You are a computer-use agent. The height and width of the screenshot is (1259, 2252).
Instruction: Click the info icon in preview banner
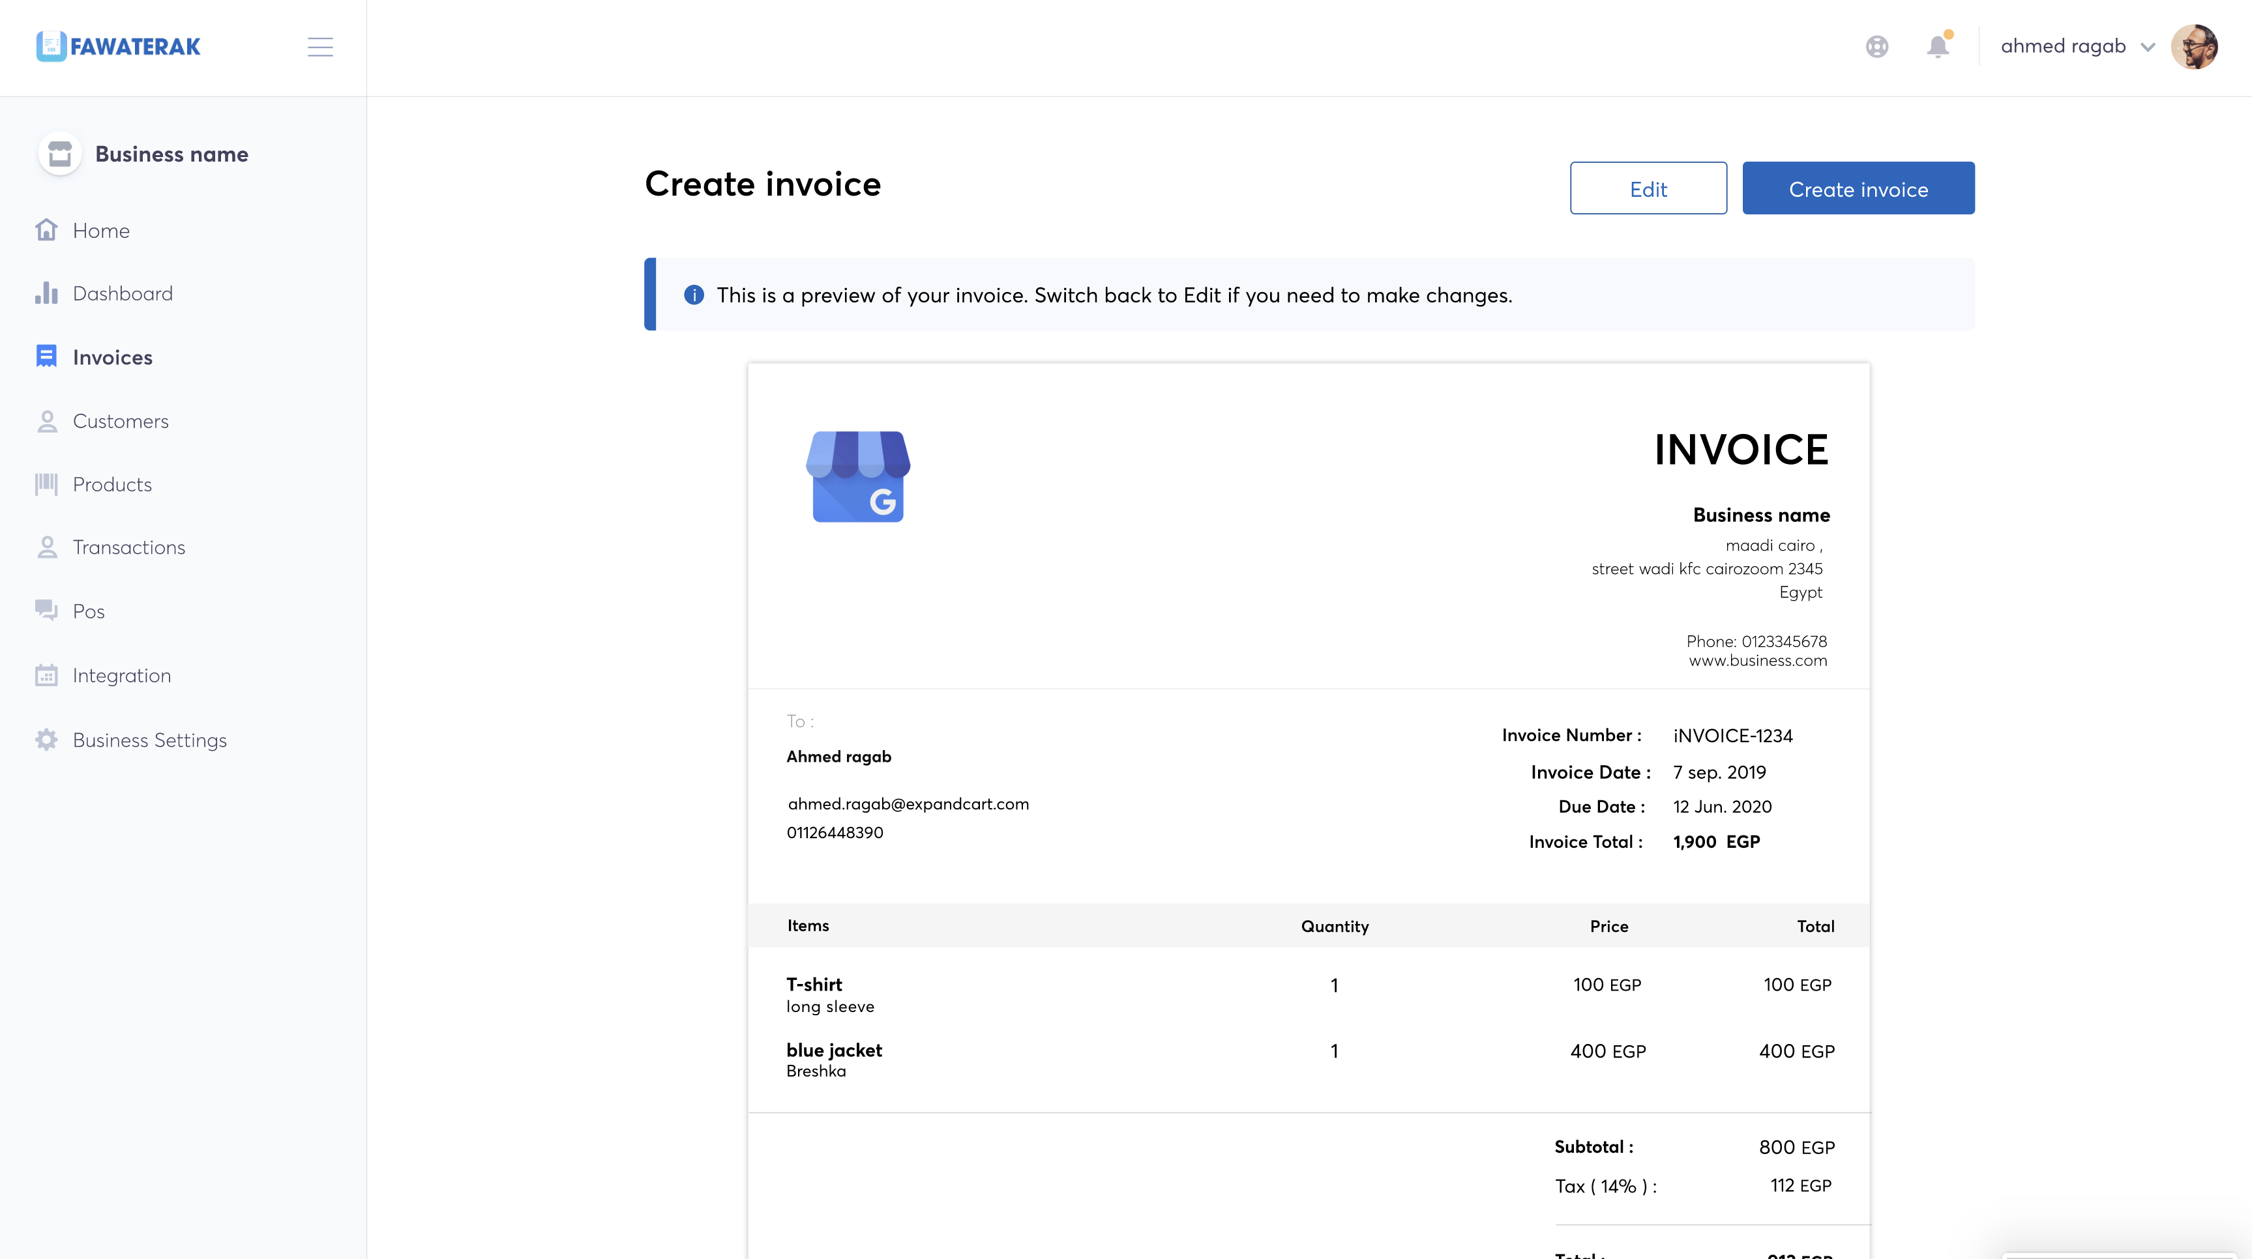[694, 295]
